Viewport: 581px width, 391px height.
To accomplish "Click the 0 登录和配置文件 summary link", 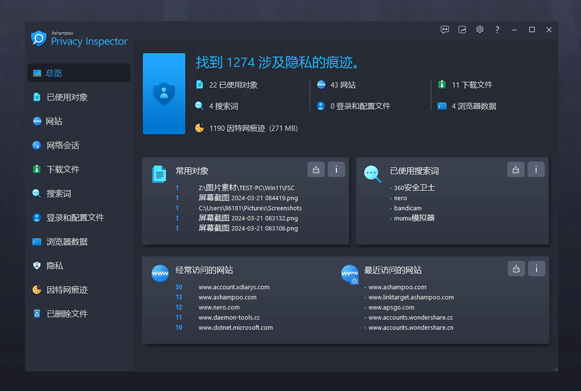I will 360,106.
